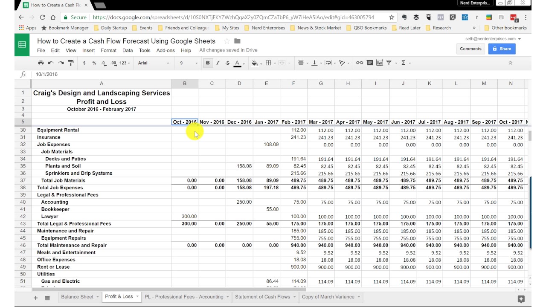Open the font family Arial dropdown
This screenshot has height=307, width=546.
point(154,63)
